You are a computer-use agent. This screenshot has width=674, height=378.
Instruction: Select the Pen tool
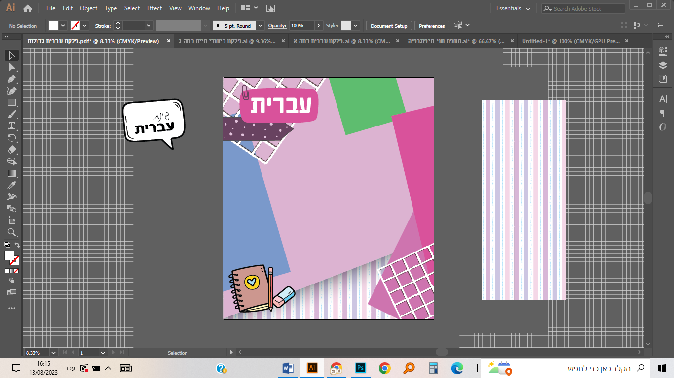click(12, 79)
